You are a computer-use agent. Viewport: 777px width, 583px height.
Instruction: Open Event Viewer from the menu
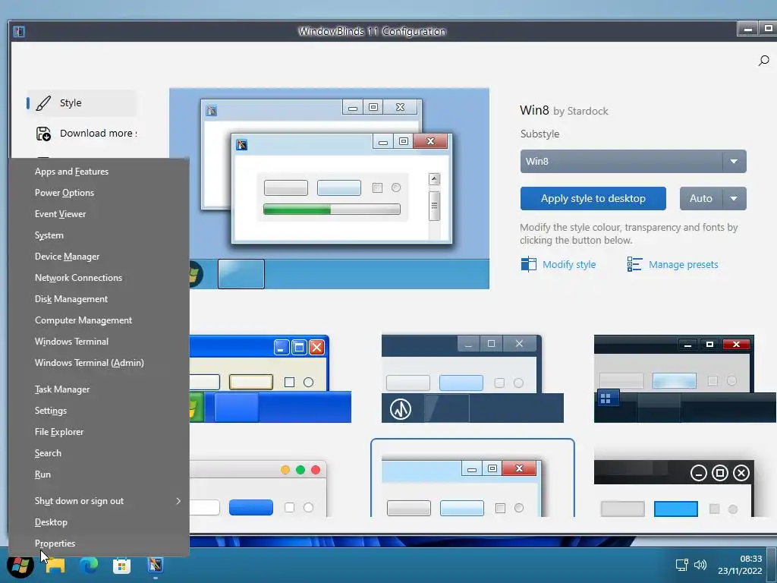coord(99,214)
